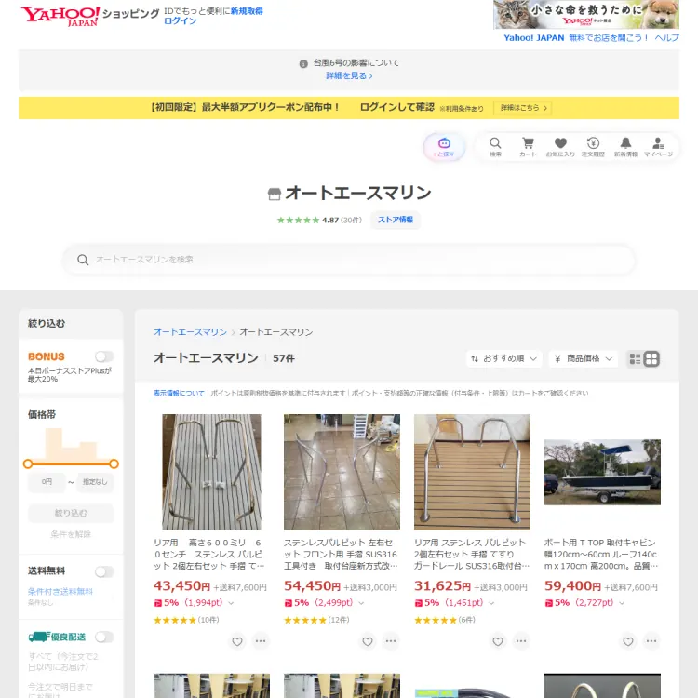This screenshot has width=698, height=698.
Task: Switch to grid view layout icon
Action: [651, 359]
